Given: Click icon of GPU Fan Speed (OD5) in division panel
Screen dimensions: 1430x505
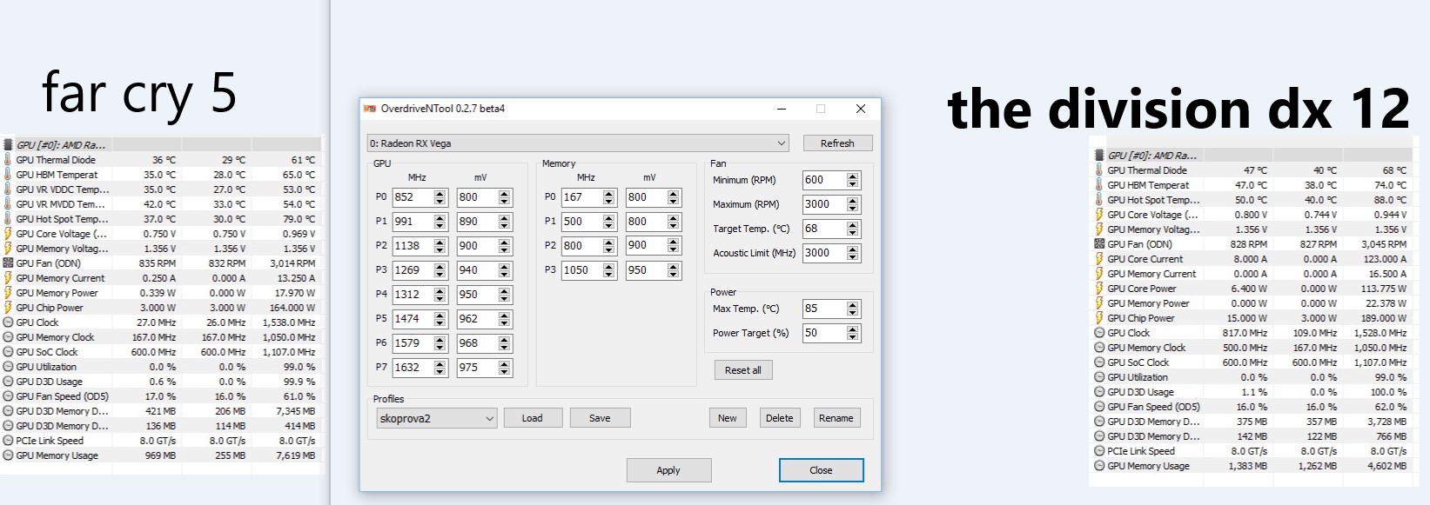Looking at the screenshot, I should pos(1099,407).
